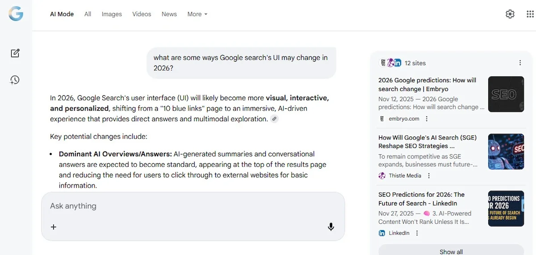Viewport: 536px width, 255px height.
Task: Open the robot thumbnail of the Thistle Media result
Action: tap(506, 152)
